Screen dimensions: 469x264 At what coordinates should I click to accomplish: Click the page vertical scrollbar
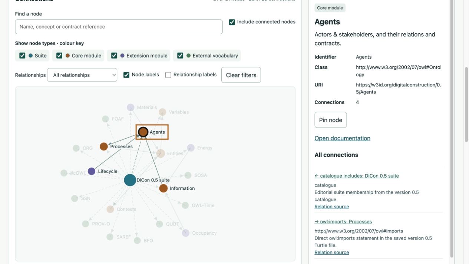(x=466, y=105)
